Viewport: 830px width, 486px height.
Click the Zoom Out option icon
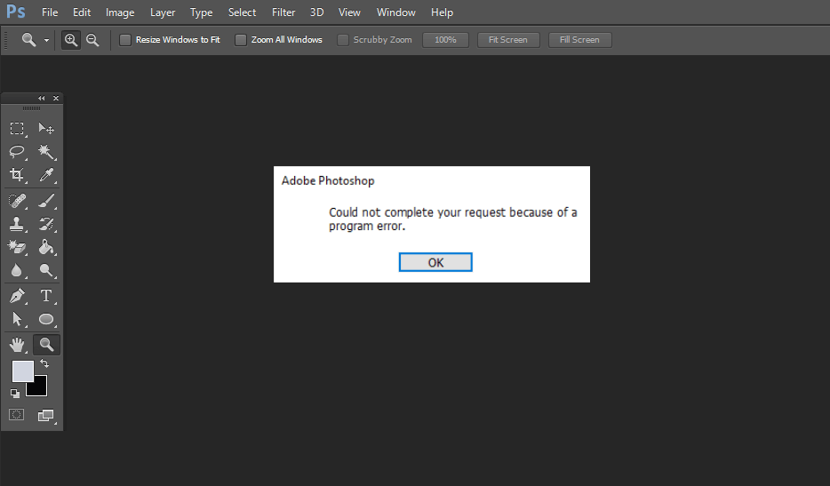[x=92, y=40]
